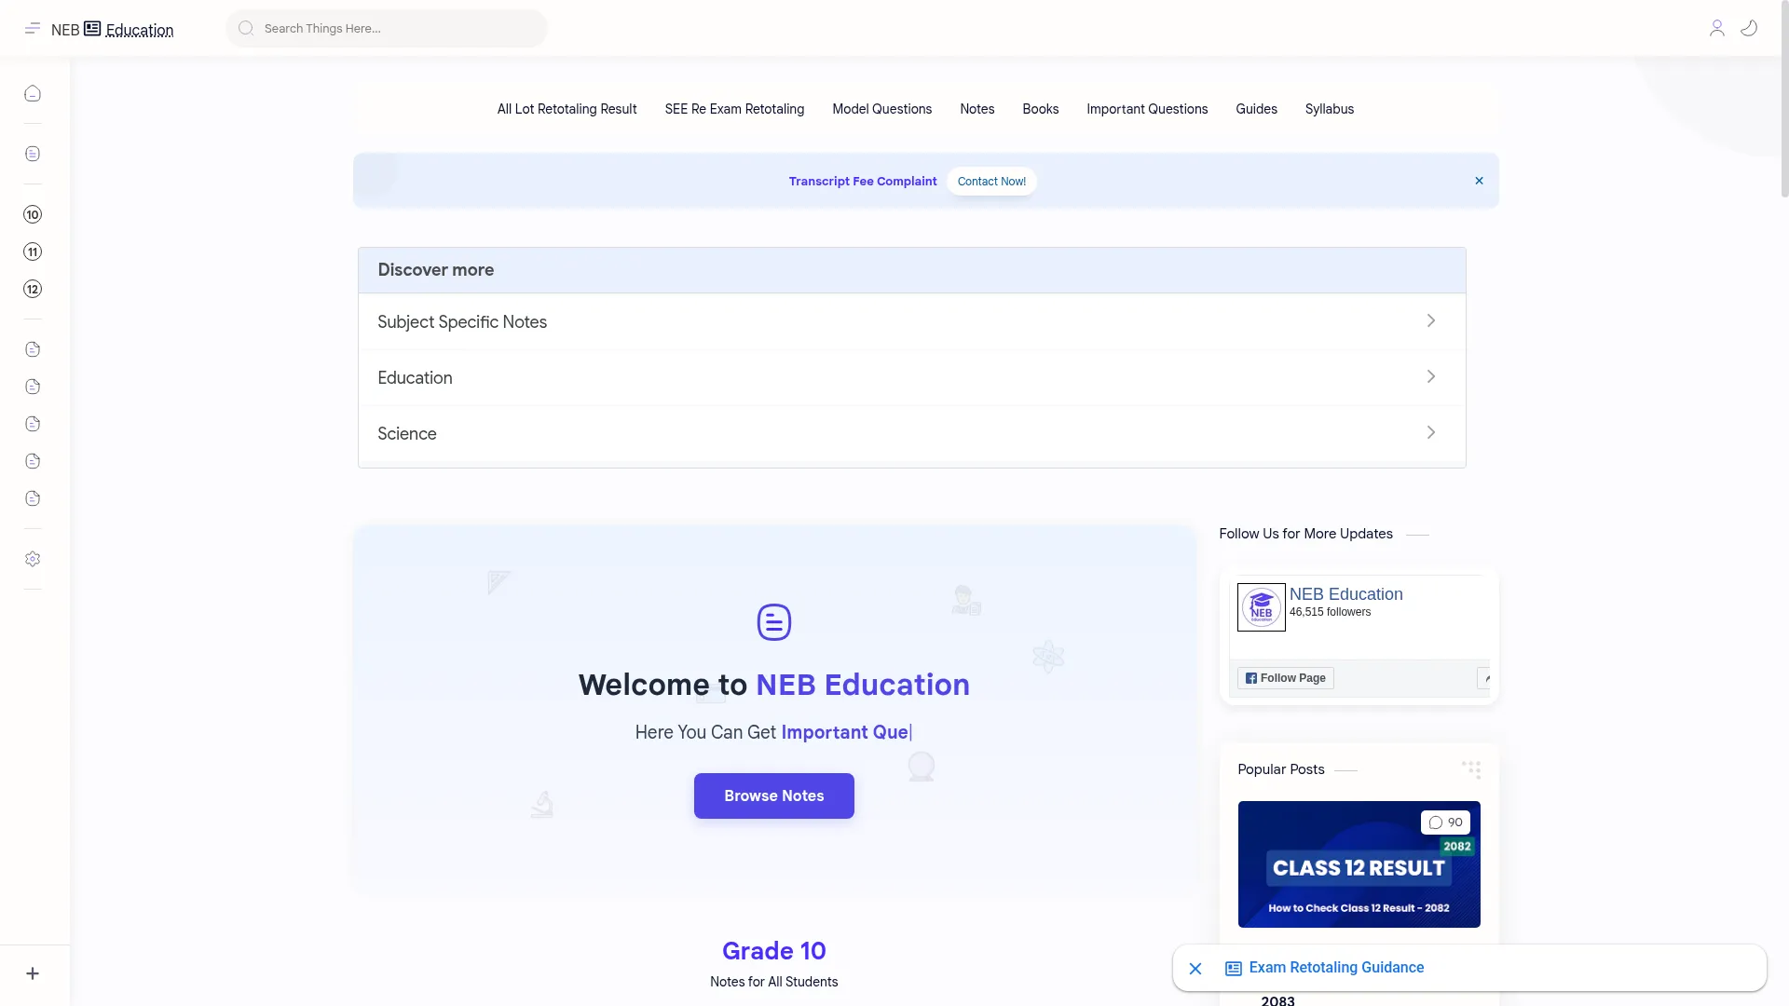Click the plus icon at sidebar bottom
The image size is (1789, 1006).
[x=33, y=974]
